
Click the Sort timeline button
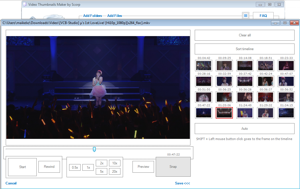pos(245,49)
